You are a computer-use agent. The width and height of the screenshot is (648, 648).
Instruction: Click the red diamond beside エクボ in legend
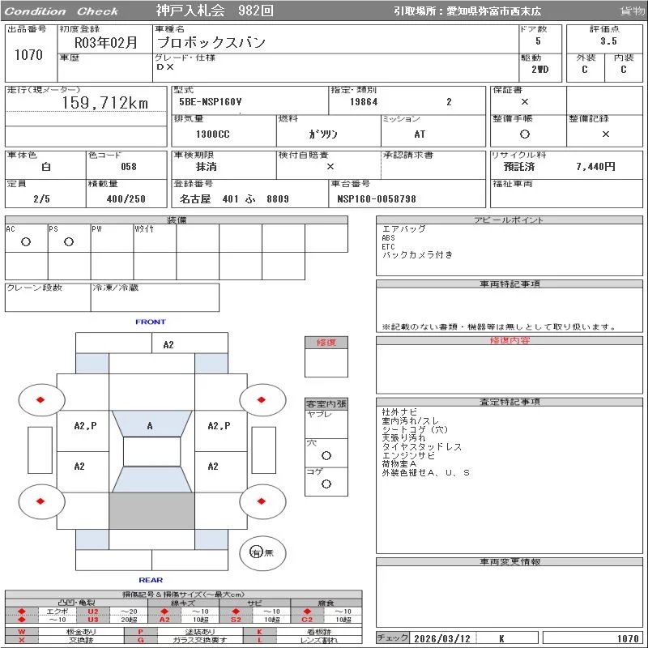(x=22, y=612)
